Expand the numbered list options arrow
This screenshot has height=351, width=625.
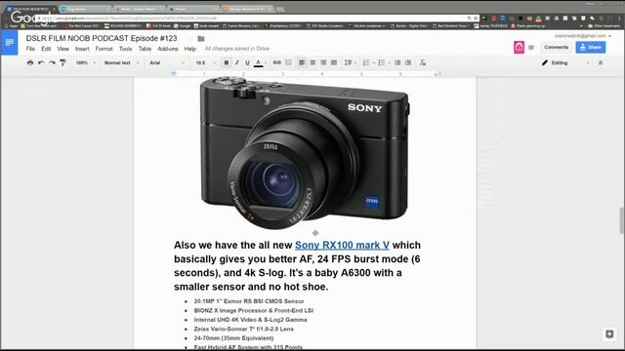[x=374, y=62]
